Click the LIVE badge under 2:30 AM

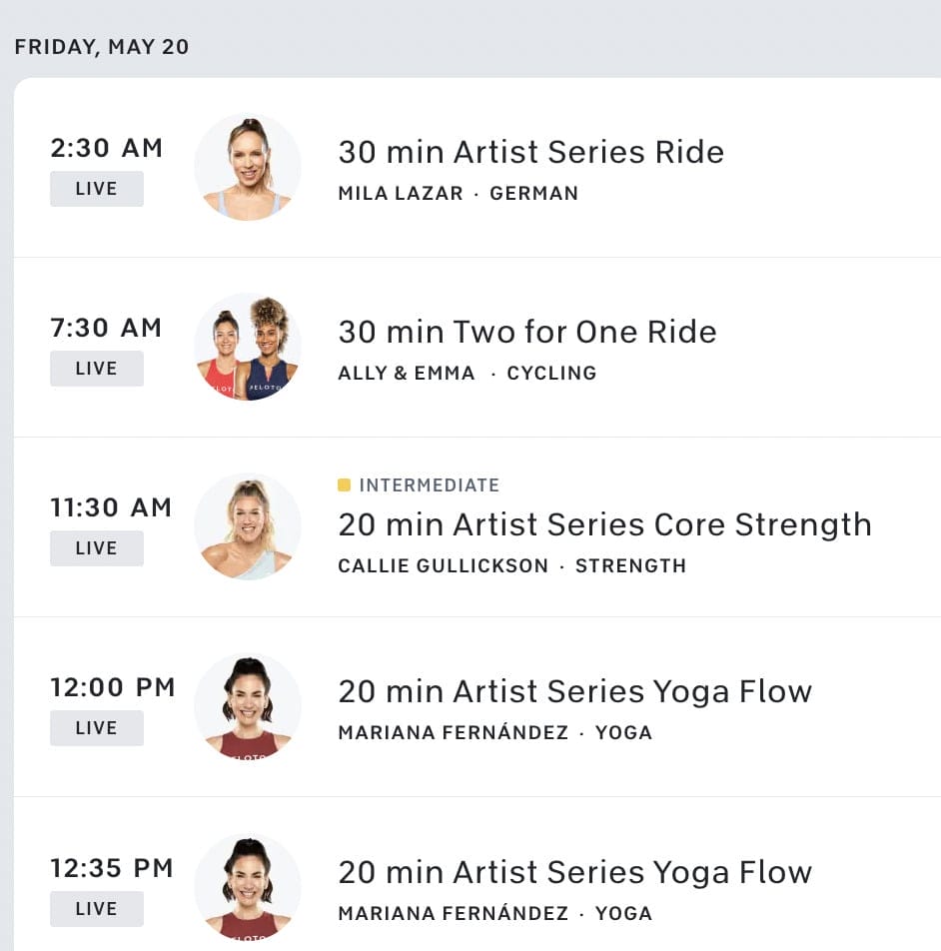97,189
